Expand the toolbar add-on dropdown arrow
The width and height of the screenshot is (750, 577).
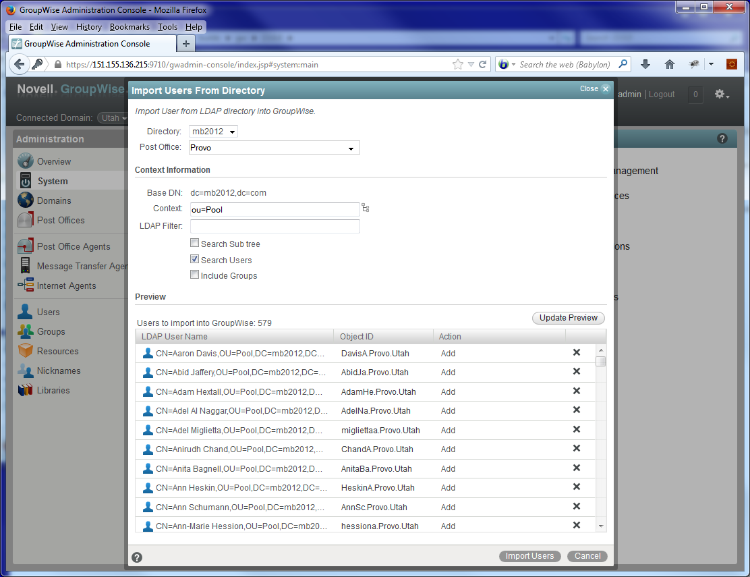tap(712, 64)
